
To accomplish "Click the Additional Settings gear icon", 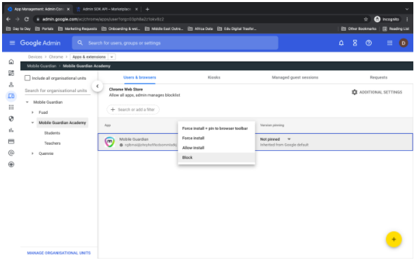I will pyautogui.click(x=355, y=92).
